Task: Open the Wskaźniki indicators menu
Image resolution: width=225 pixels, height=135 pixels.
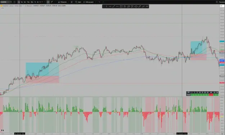Action: [x=62, y=2]
